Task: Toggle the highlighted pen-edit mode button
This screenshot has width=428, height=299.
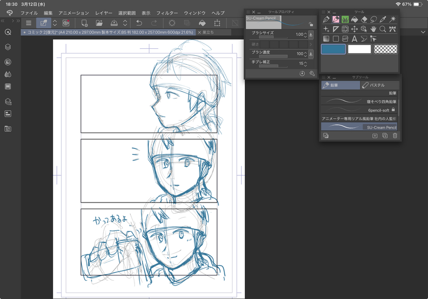Action: pos(43,23)
